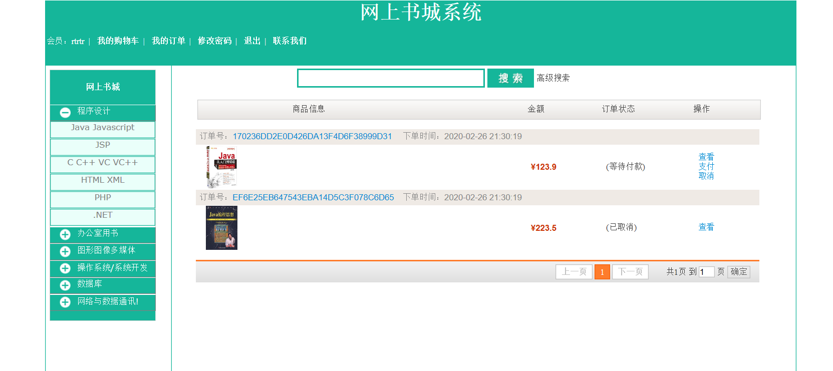Expand the 数据库 category plus icon
The image size is (833, 371).
(65, 285)
